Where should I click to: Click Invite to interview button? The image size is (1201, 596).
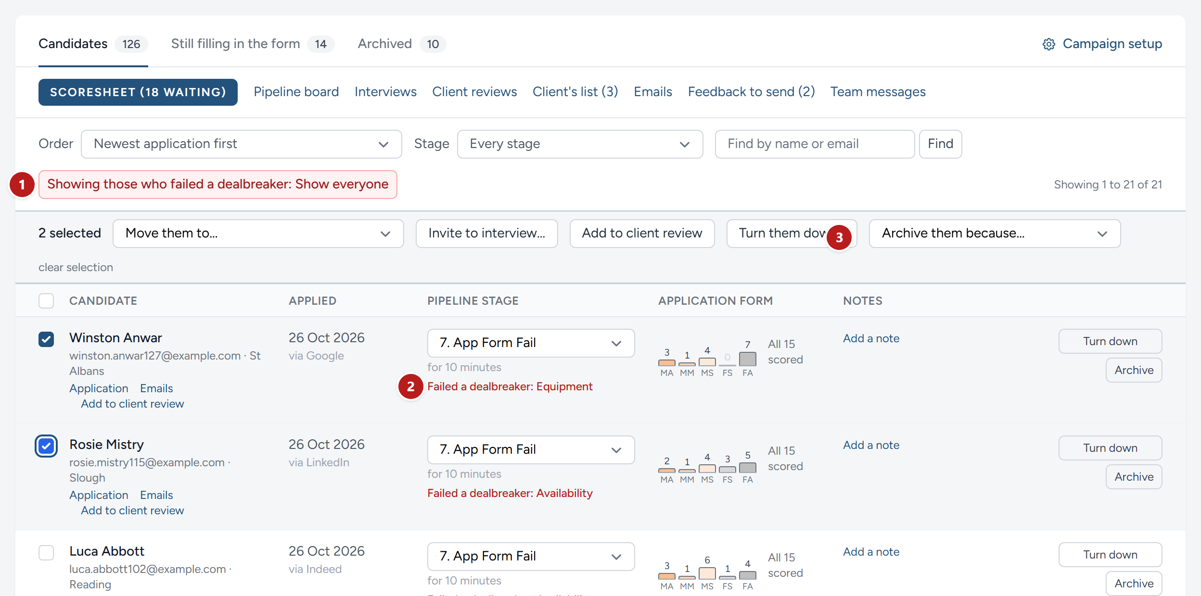[487, 234]
